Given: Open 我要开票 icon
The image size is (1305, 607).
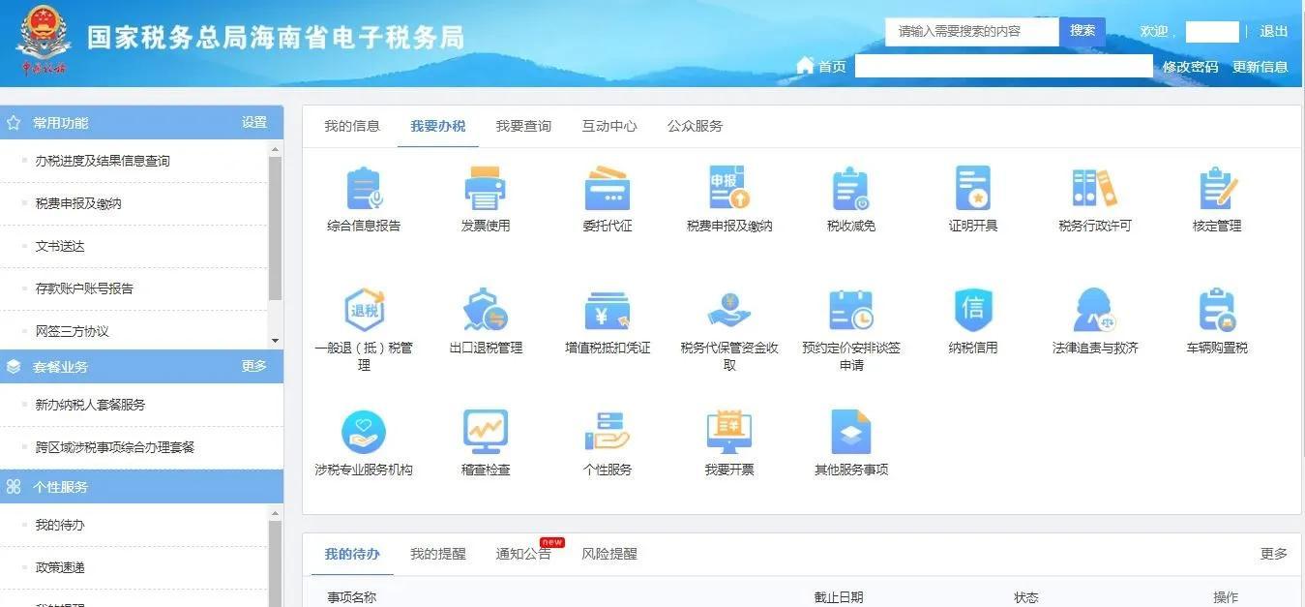Looking at the screenshot, I should (x=729, y=433).
